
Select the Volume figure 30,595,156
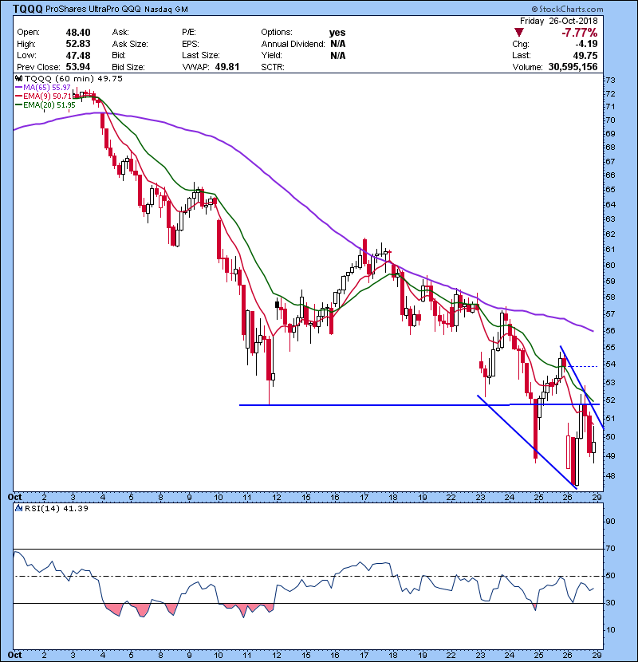tap(573, 67)
